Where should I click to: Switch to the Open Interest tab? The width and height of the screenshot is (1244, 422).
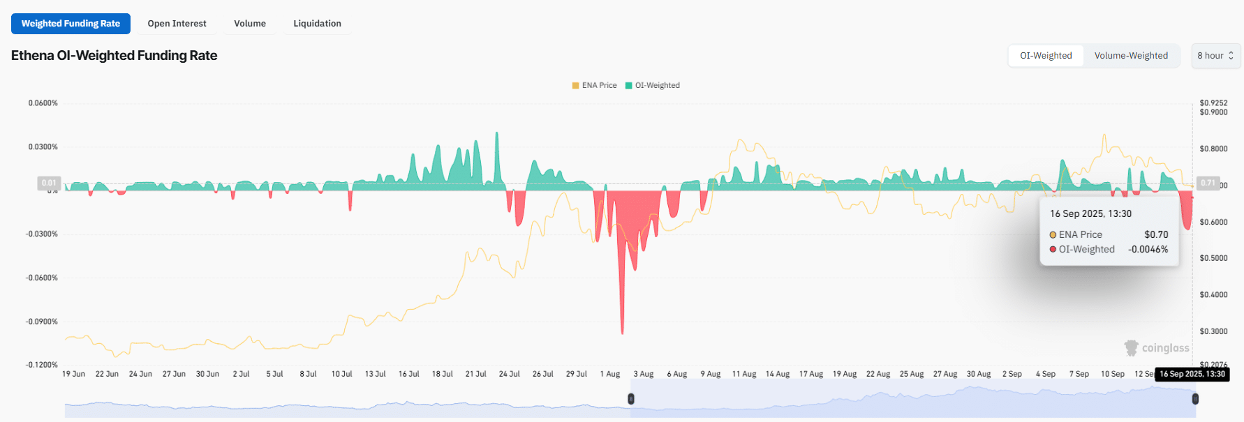pos(177,24)
